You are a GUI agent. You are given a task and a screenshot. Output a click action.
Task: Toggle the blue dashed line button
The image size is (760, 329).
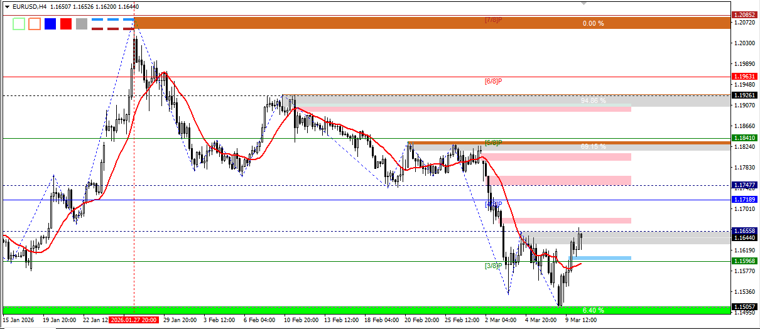coord(112,20)
